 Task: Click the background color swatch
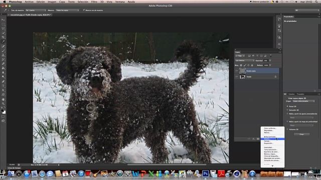click(4, 112)
